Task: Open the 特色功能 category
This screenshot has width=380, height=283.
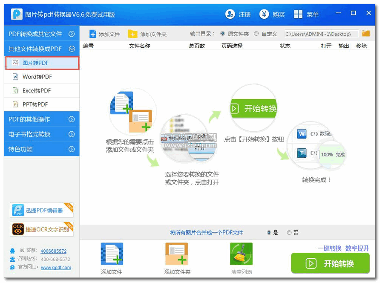Action: click(x=42, y=149)
